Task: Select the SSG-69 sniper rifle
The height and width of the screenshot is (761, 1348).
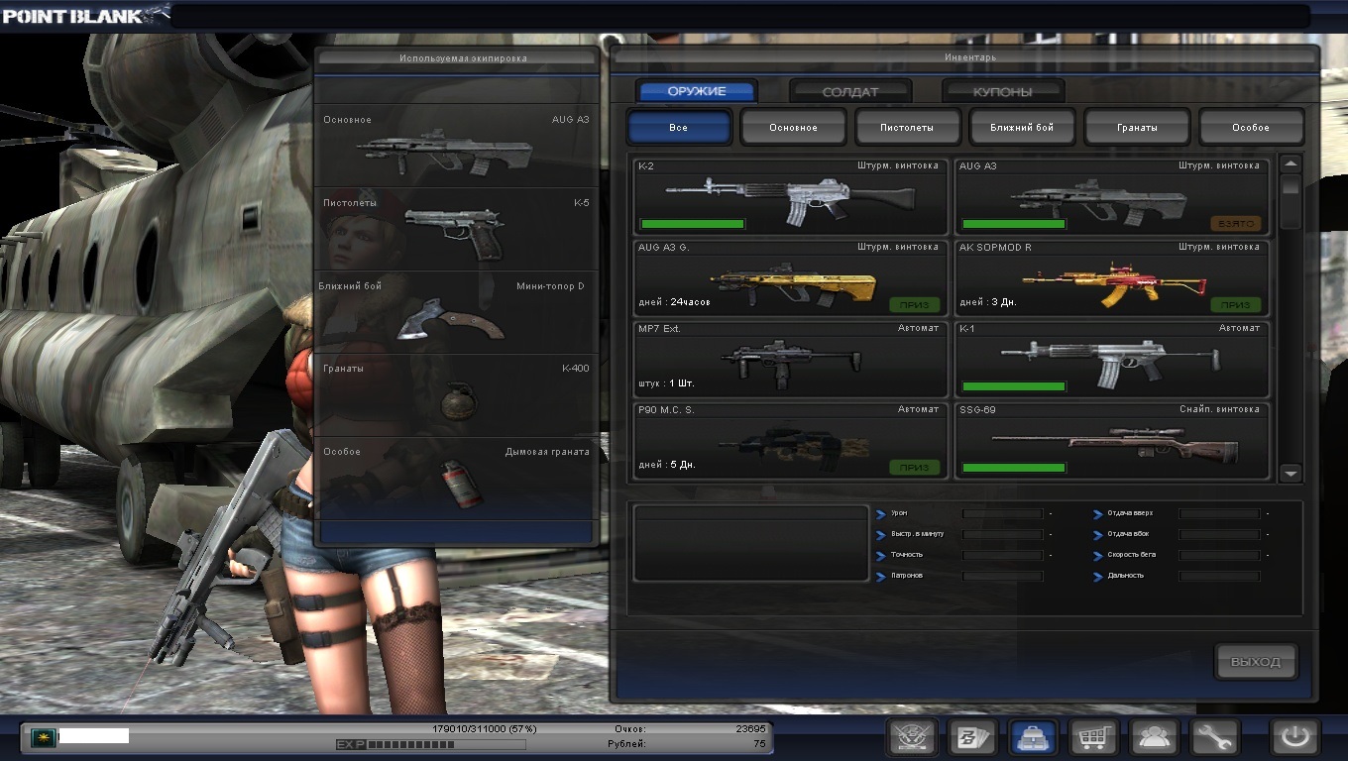Action: pos(1111,441)
